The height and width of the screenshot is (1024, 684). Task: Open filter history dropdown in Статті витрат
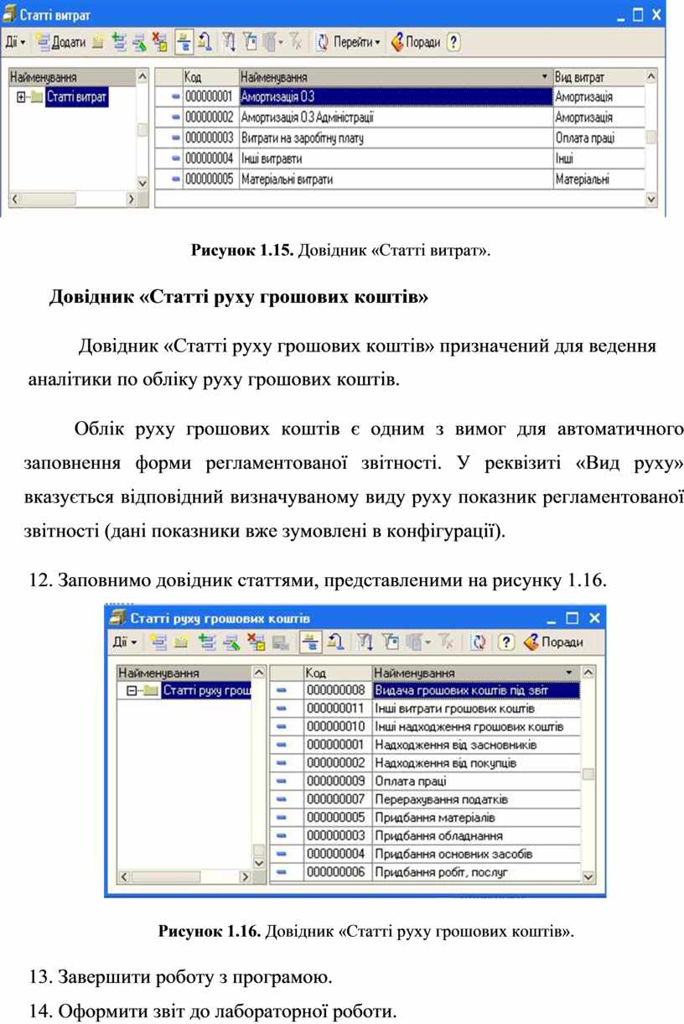pos(273,42)
